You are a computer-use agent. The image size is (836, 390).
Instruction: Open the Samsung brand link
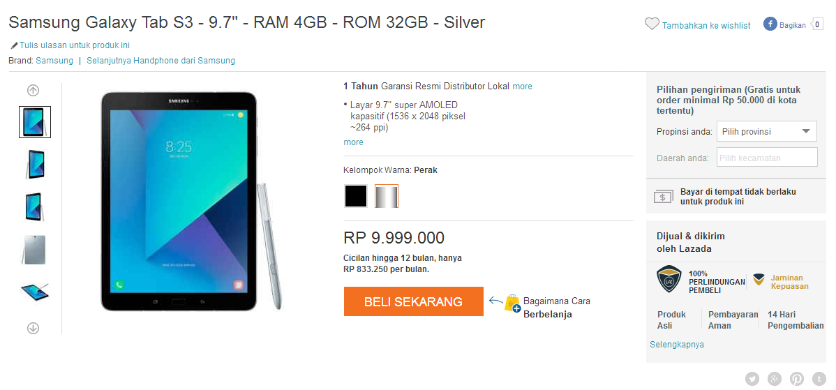click(x=54, y=61)
